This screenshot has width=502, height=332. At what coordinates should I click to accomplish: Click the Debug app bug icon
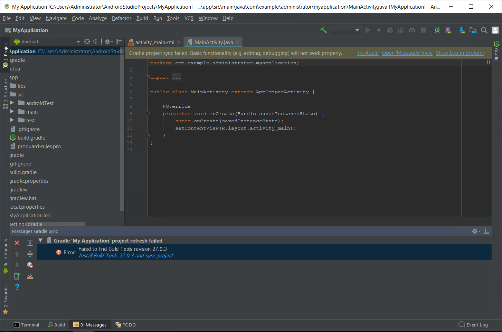[x=390, y=30]
